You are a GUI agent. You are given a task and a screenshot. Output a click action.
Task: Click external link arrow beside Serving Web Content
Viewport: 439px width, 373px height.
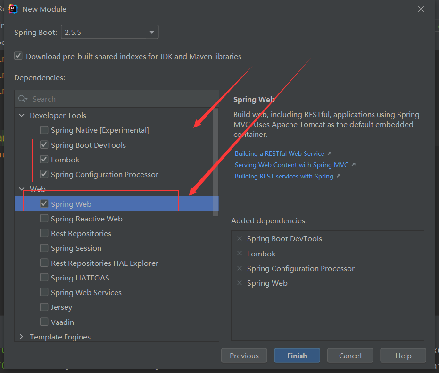point(354,164)
